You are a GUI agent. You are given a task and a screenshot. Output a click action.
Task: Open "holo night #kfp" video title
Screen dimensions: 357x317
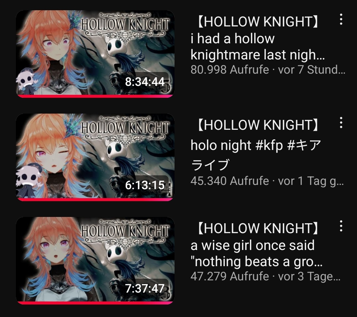pyautogui.click(x=256, y=145)
